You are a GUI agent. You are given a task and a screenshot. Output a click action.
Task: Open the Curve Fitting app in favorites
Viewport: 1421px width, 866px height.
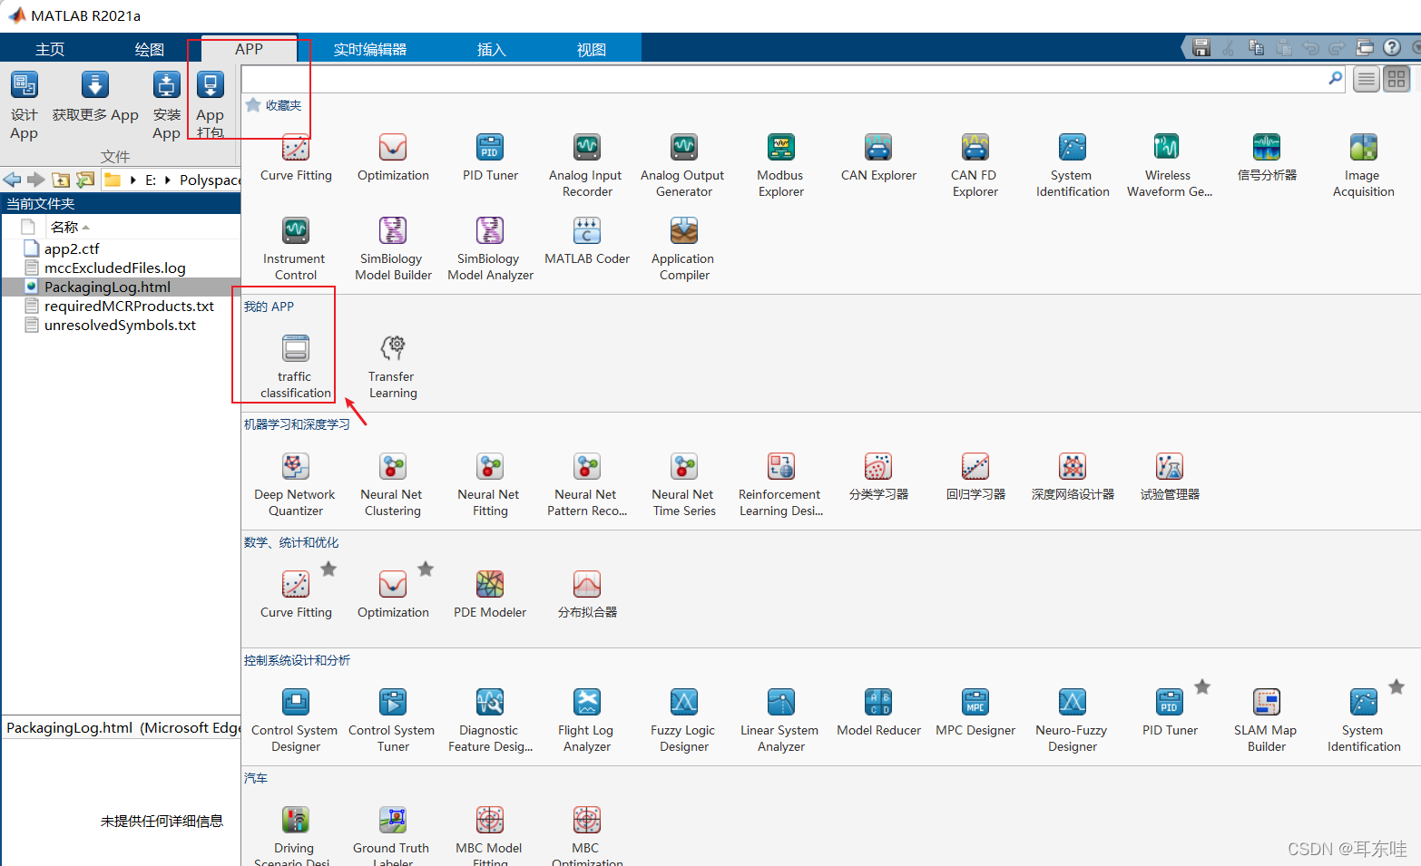296,158
